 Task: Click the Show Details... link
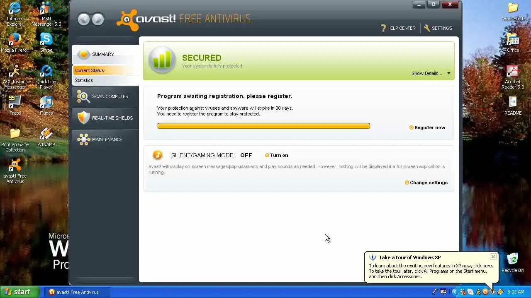tap(426, 73)
